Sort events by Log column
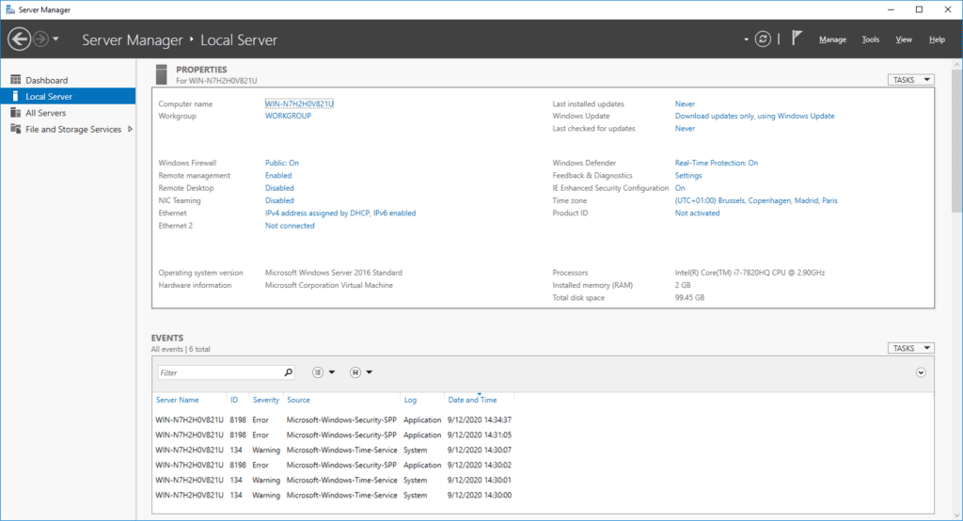The image size is (963, 521). pos(410,400)
